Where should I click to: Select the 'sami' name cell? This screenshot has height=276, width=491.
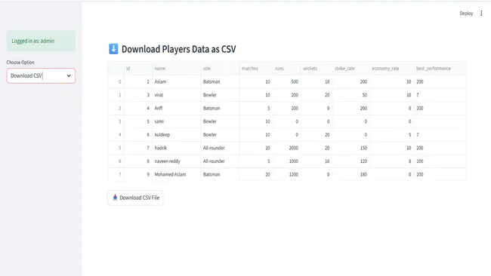pos(177,121)
